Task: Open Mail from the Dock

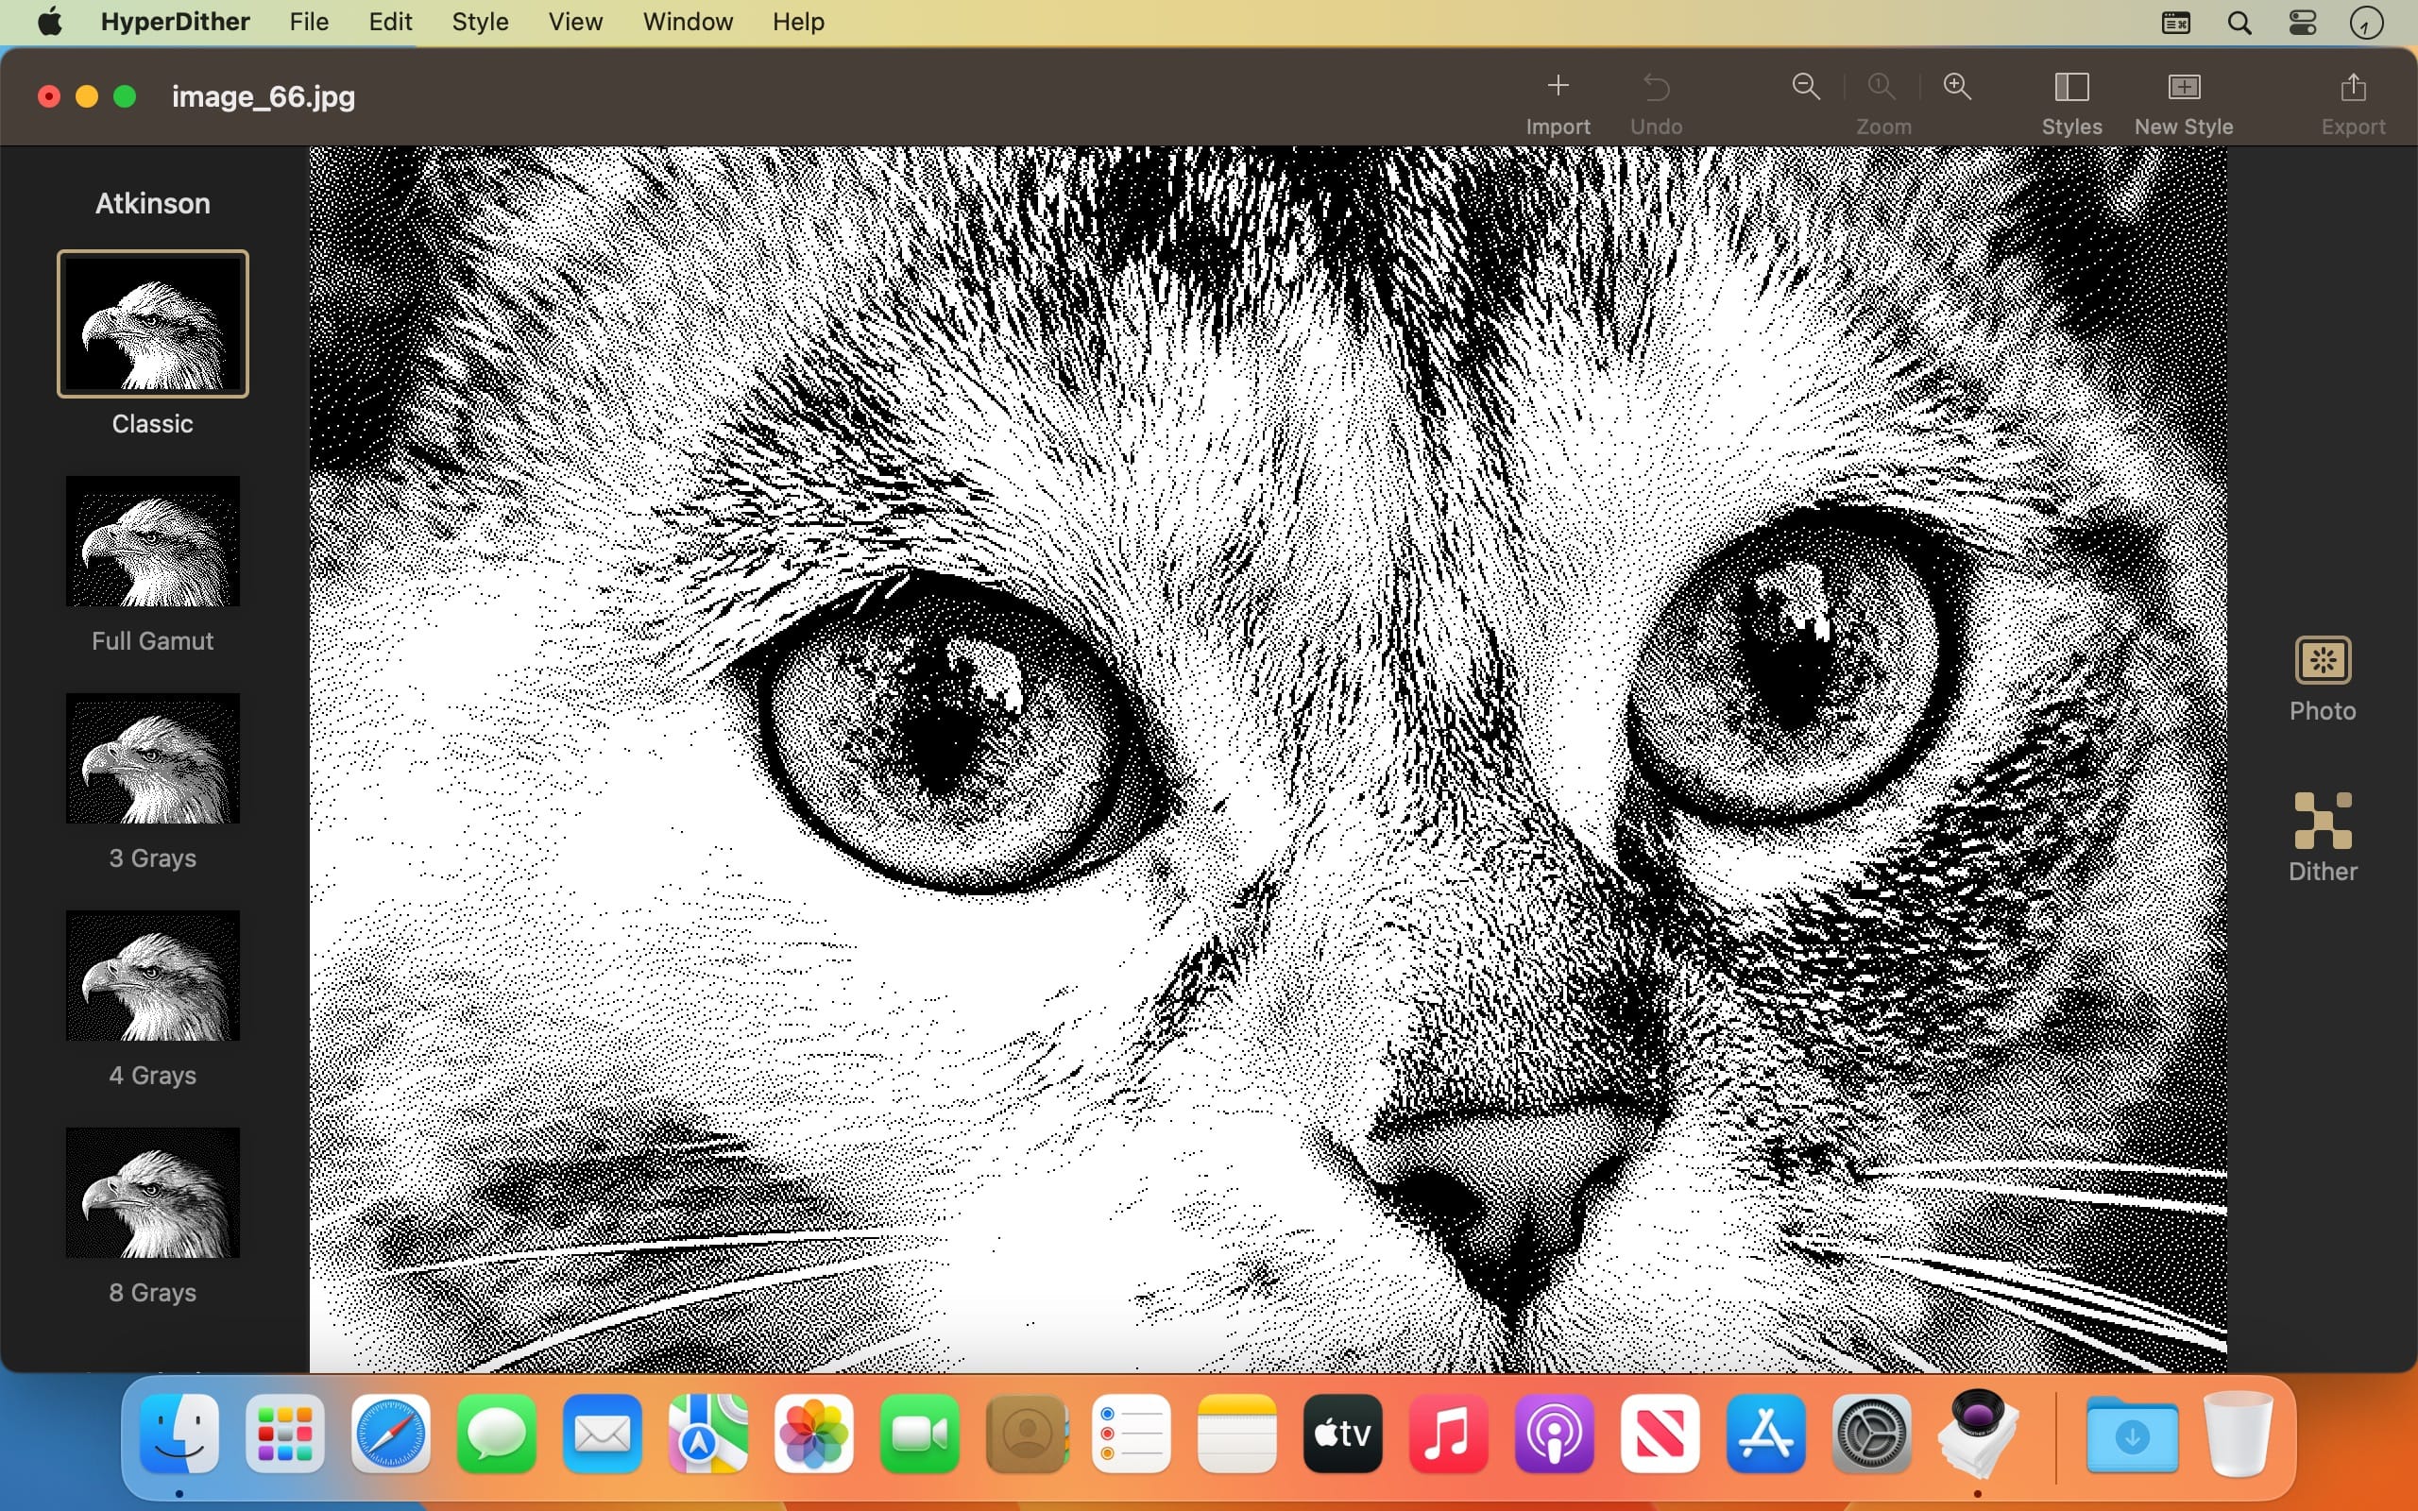Action: (x=603, y=1433)
